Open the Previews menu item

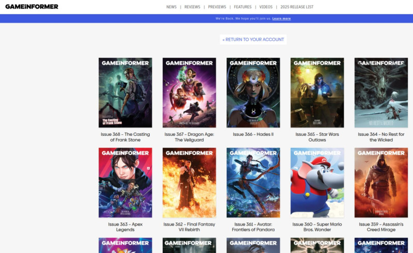pos(217,7)
